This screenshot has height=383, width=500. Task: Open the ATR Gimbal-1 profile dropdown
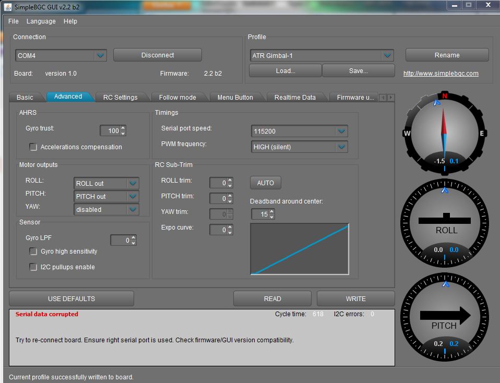tap(387, 56)
